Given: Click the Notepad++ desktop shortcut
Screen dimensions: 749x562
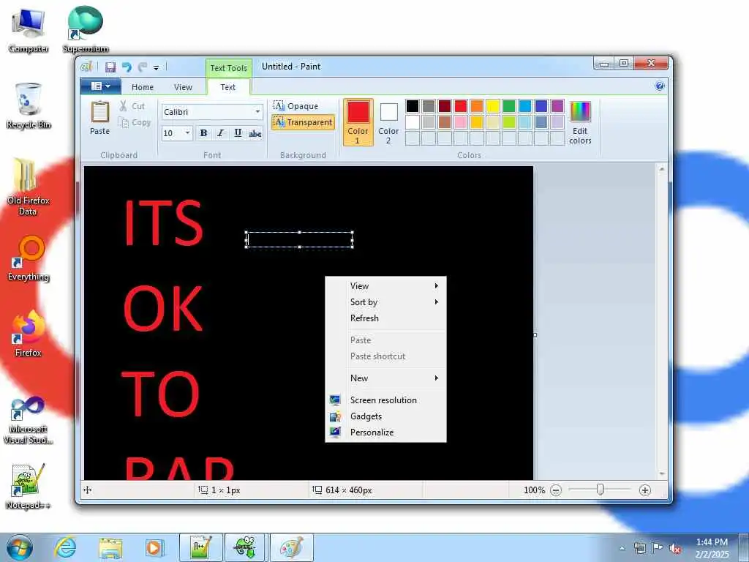Looking at the screenshot, I should 29,486.
